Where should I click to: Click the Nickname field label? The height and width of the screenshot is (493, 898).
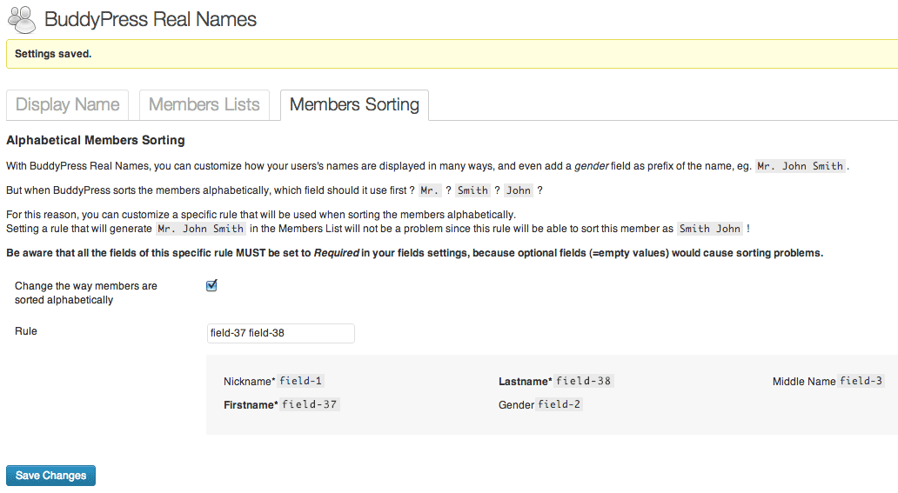click(249, 382)
